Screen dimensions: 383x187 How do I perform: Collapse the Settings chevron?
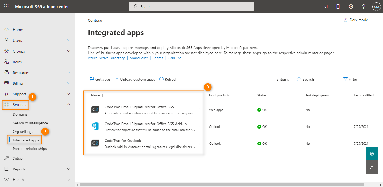click(69, 104)
